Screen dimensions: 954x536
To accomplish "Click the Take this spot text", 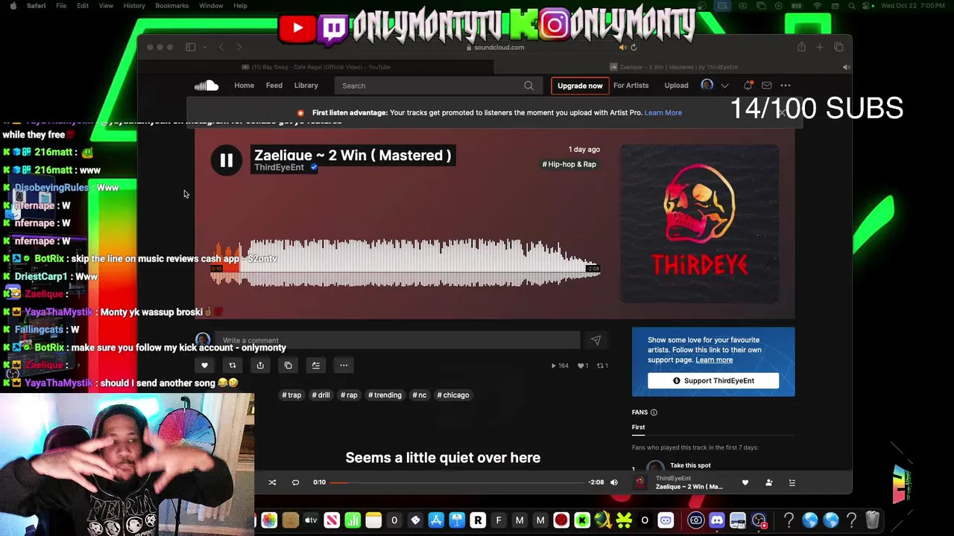I will click(690, 465).
